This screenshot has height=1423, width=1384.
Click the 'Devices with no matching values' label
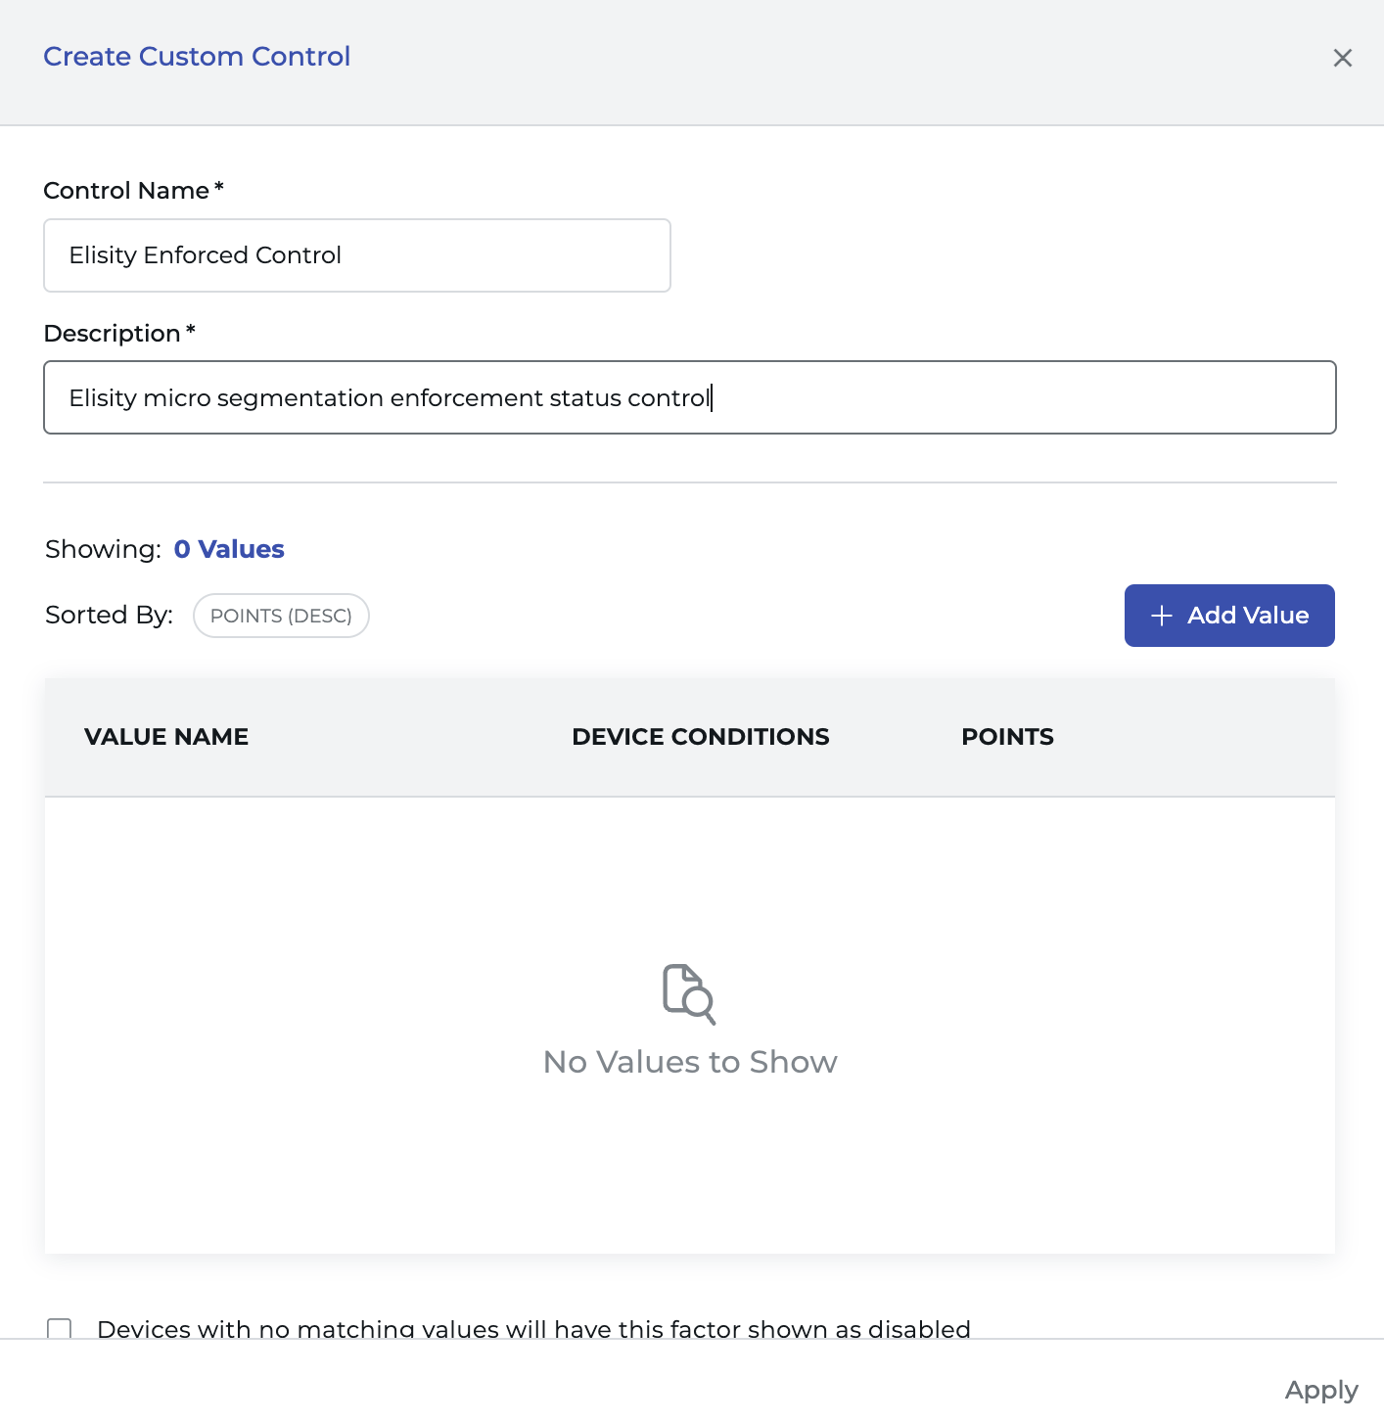pyautogui.click(x=533, y=1328)
